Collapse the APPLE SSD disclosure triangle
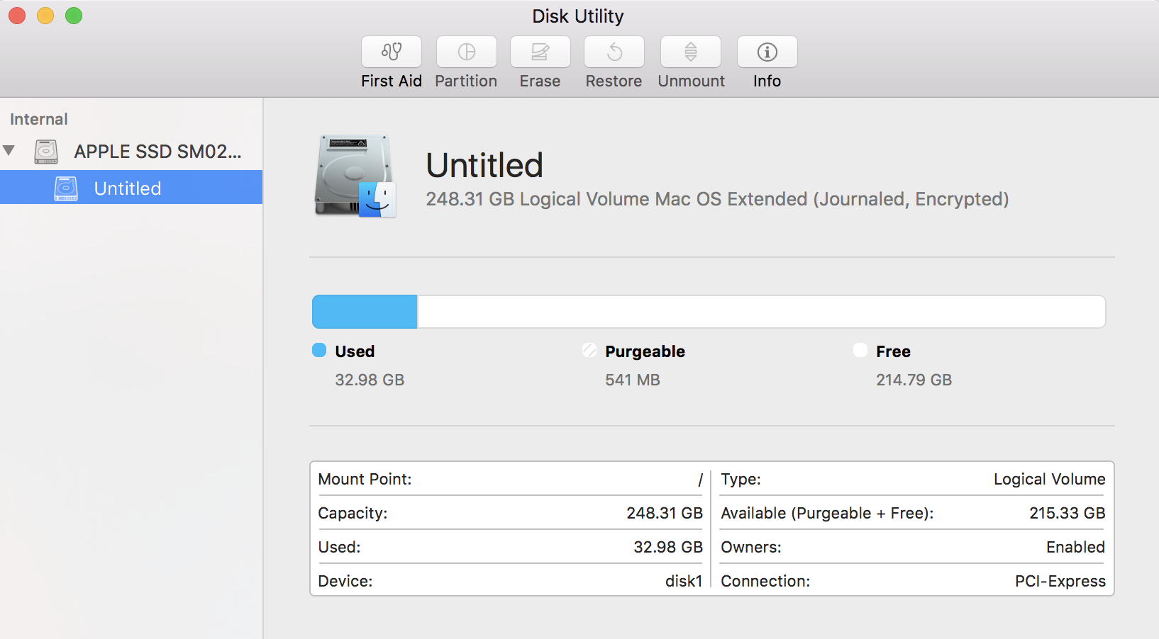Viewport: 1159px width, 639px height. click(x=9, y=150)
